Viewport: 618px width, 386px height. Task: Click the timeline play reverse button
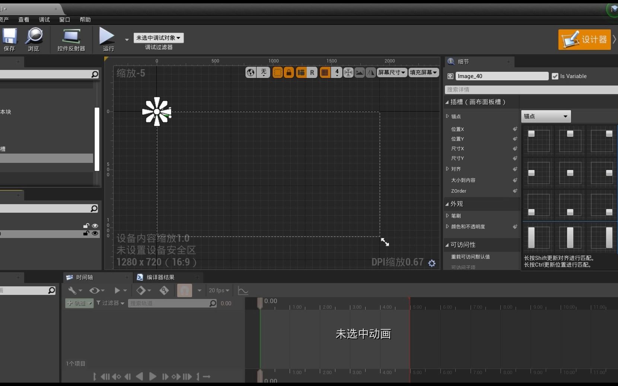(x=140, y=377)
